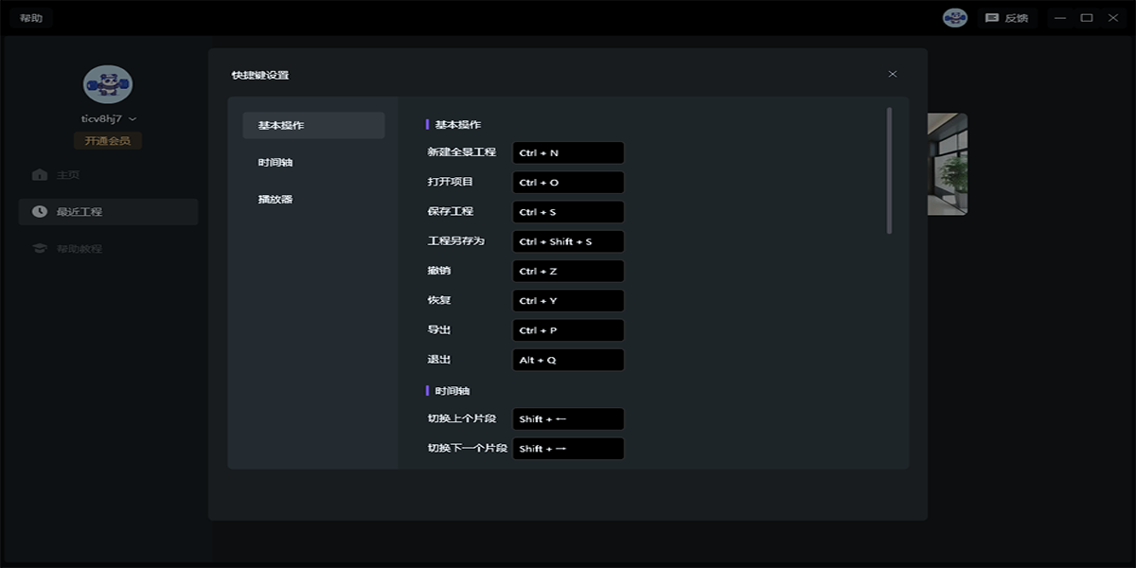Click the 开通会员 button
This screenshot has height=568, width=1136.
tap(108, 141)
